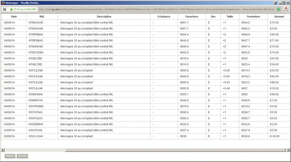Open the page info icon left of padlock
The width and height of the screenshot is (291, 162).
(x=5, y=9)
